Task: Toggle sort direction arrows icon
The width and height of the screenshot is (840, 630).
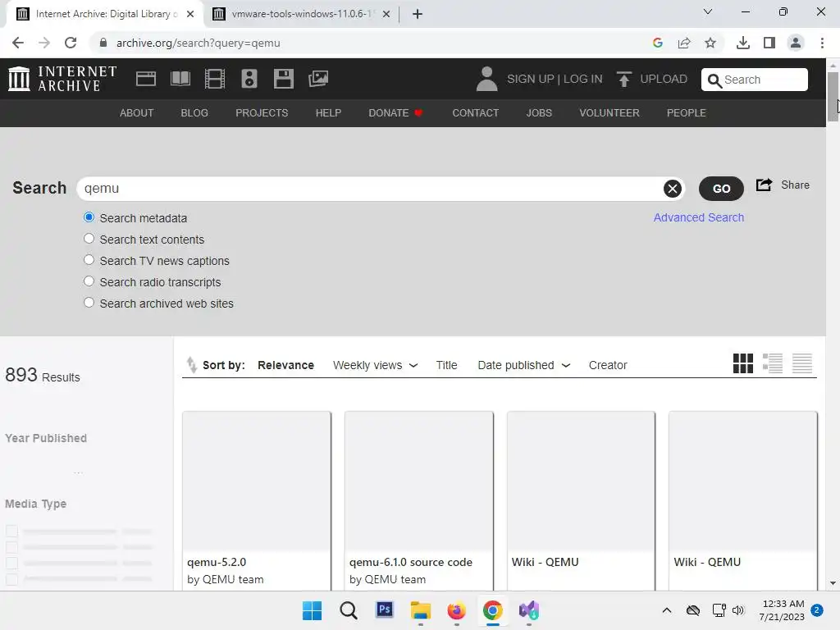Action: click(x=191, y=365)
